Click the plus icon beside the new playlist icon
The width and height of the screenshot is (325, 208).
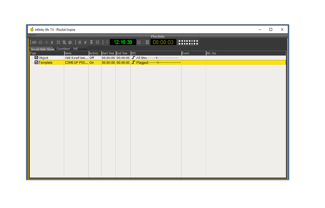pos(47,42)
